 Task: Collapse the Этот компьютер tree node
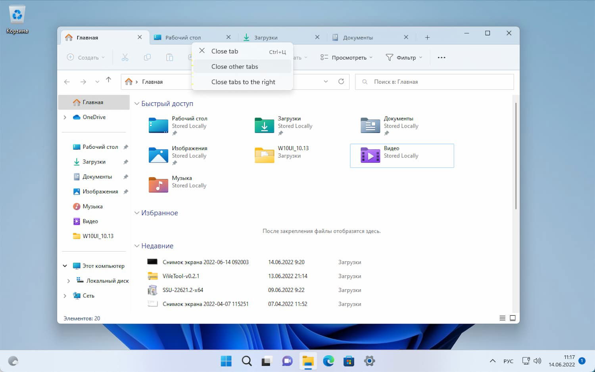[x=65, y=266]
